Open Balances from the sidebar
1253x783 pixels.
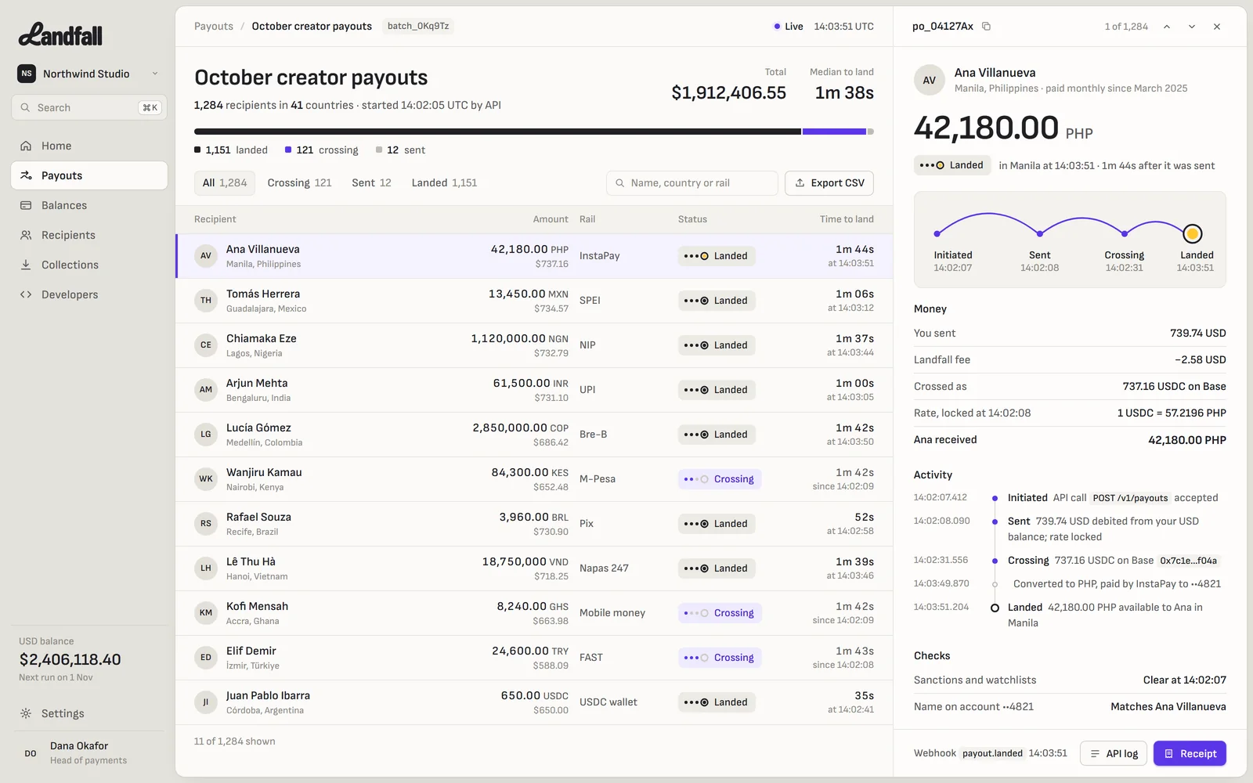[x=89, y=205]
